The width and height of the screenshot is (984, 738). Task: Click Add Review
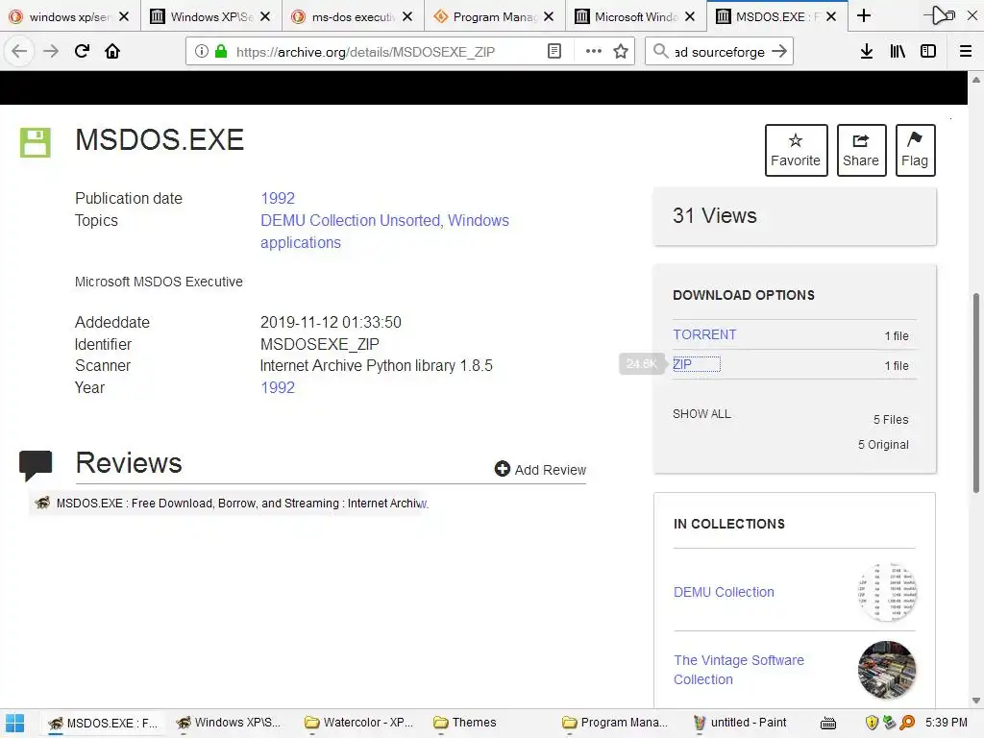tap(540, 469)
